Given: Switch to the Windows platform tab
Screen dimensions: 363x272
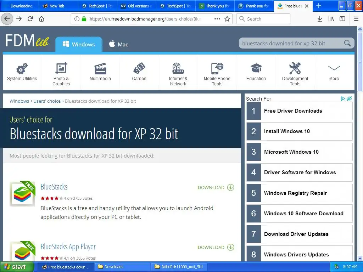Looking at the screenshot, I should click(79, 44).
